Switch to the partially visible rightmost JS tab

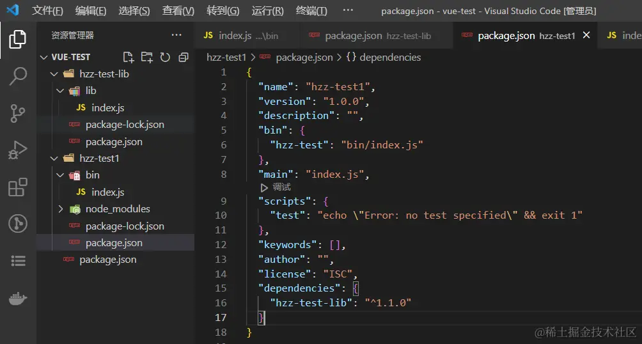(620, 36)
